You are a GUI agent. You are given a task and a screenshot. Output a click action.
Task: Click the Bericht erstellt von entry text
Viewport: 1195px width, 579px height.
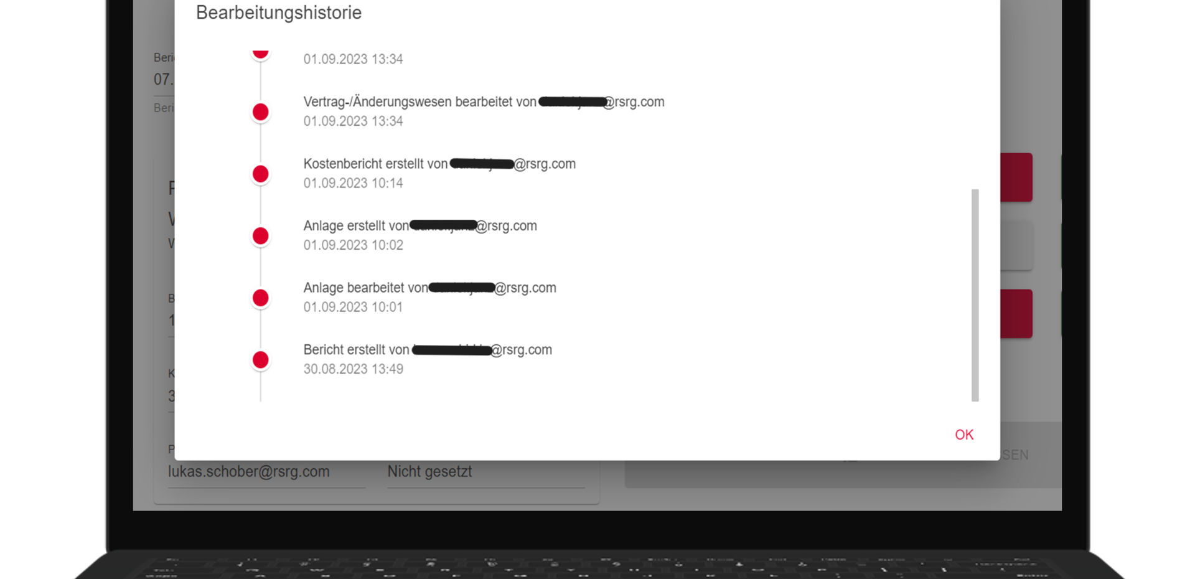pyautogui.click(x=428, y=350)
